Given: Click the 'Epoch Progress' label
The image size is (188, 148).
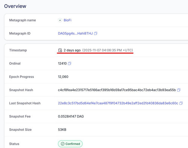Looking at the screenshot, I should click(x=21, y=77).
